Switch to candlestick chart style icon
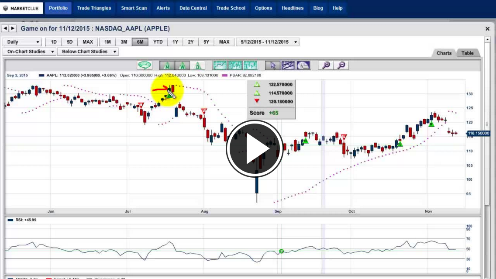The image size is (496, 279). tap(235, 65)
